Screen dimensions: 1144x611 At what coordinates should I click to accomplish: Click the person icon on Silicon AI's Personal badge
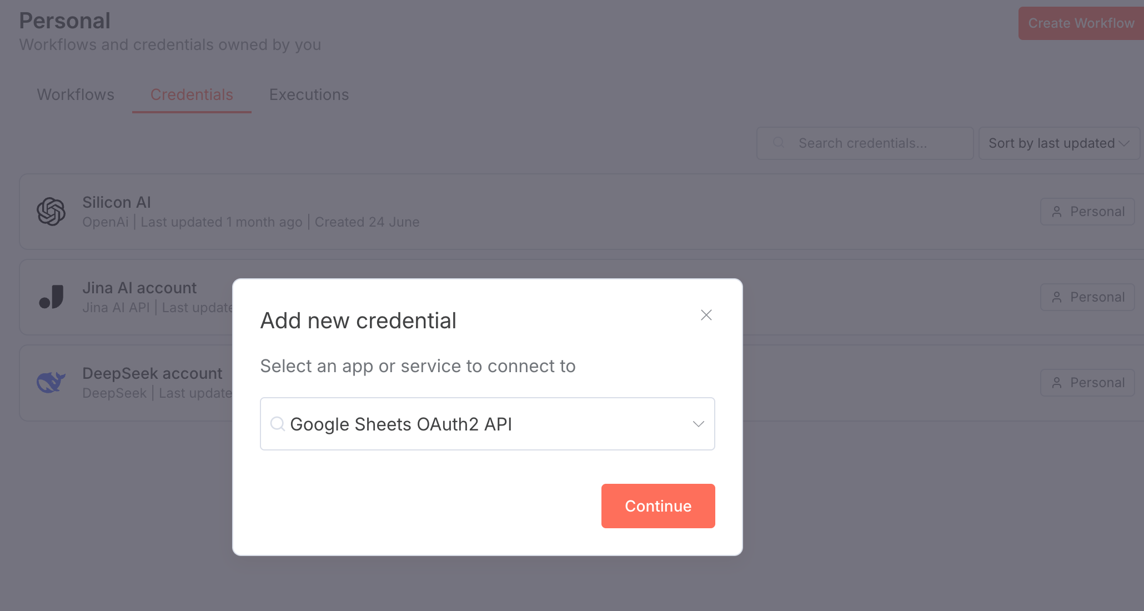pos(1057,212)
